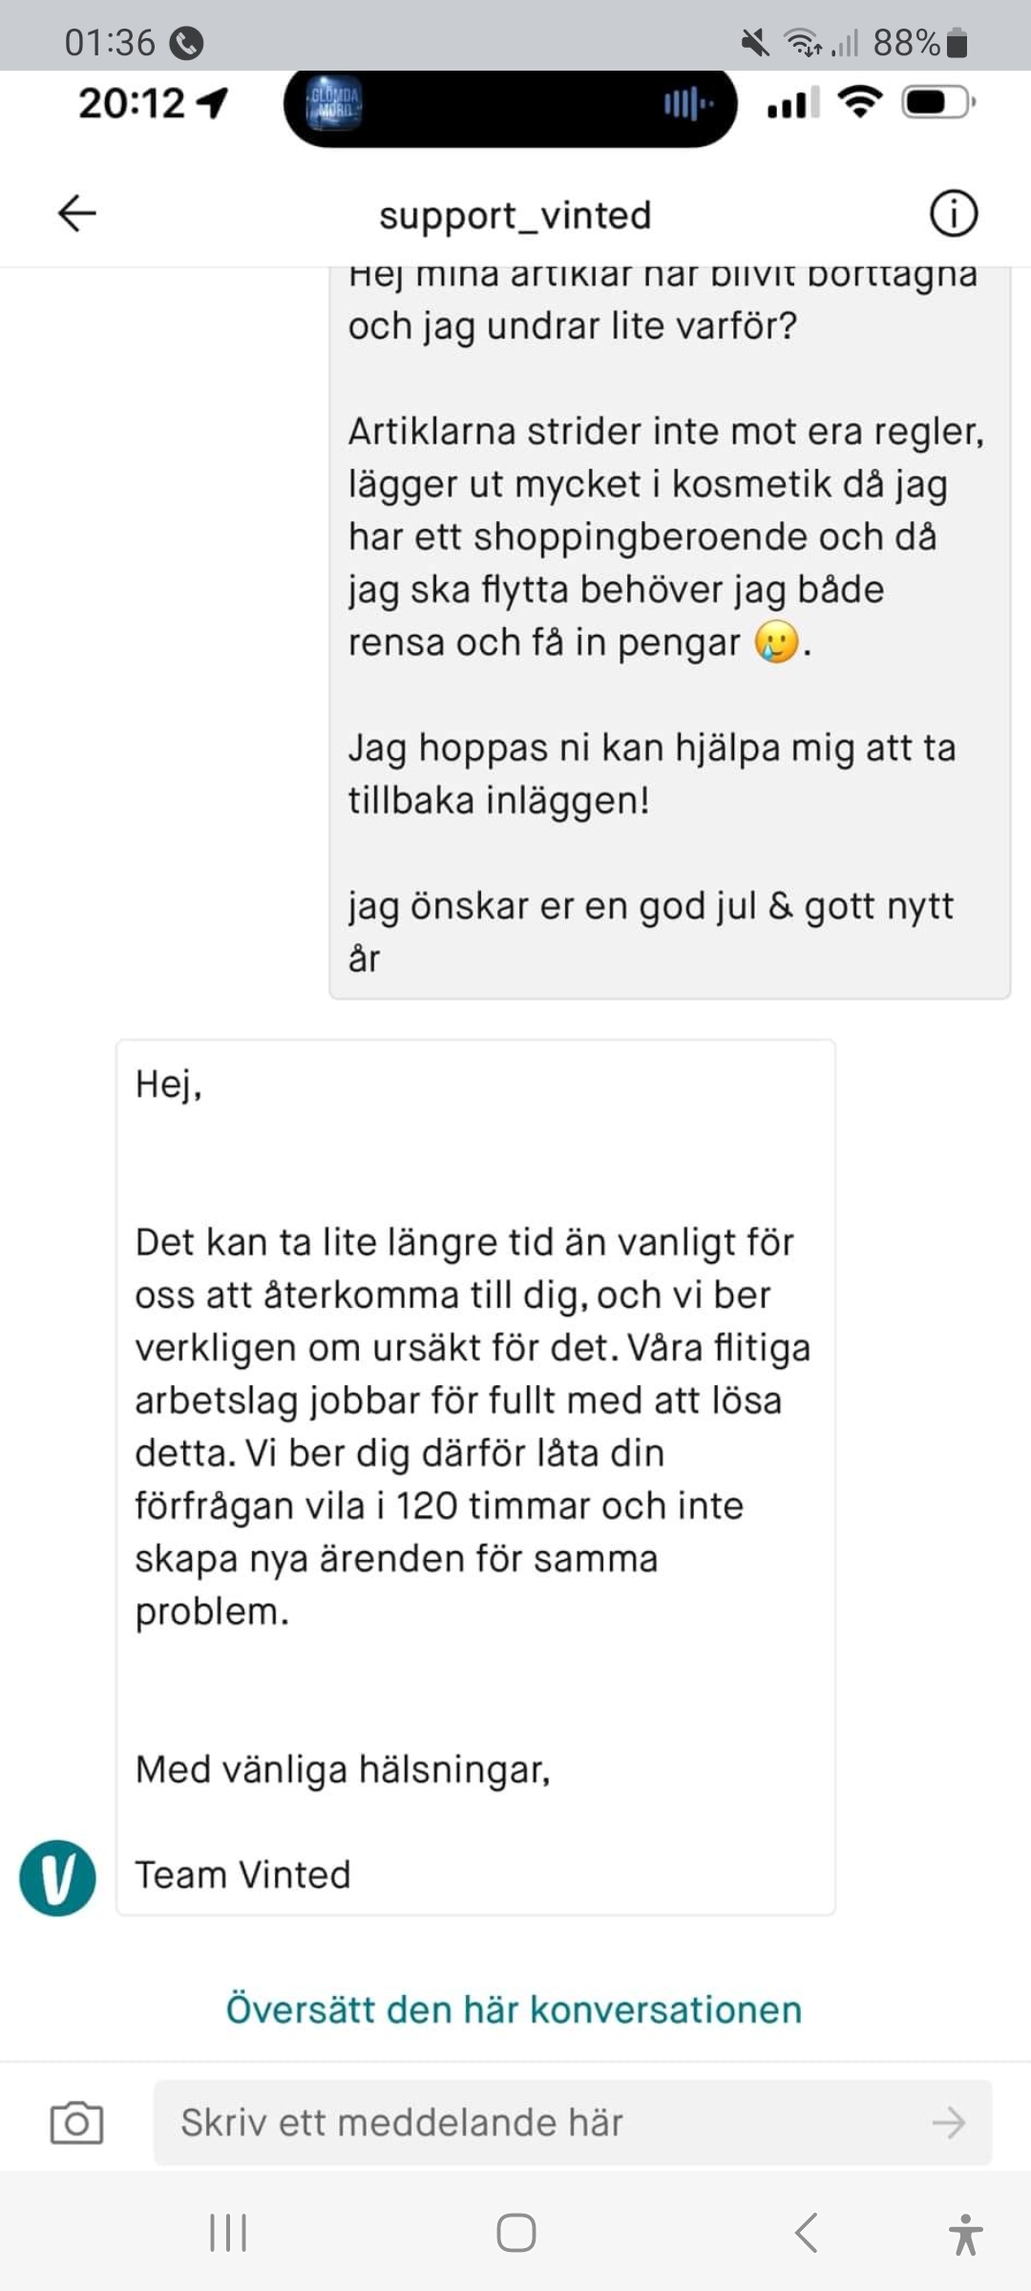The height and width of the screenshot is (2291, 1031).
Task: Tap the phone call icon beside 01:36
Action: pyautogui.click(x=186, y=42)
